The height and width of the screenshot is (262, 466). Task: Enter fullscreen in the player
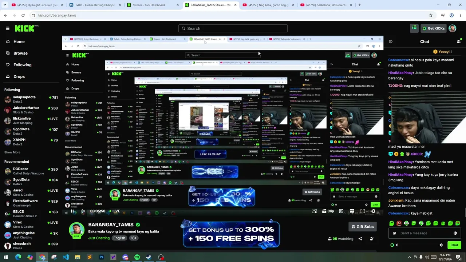[x=363, y=211]
